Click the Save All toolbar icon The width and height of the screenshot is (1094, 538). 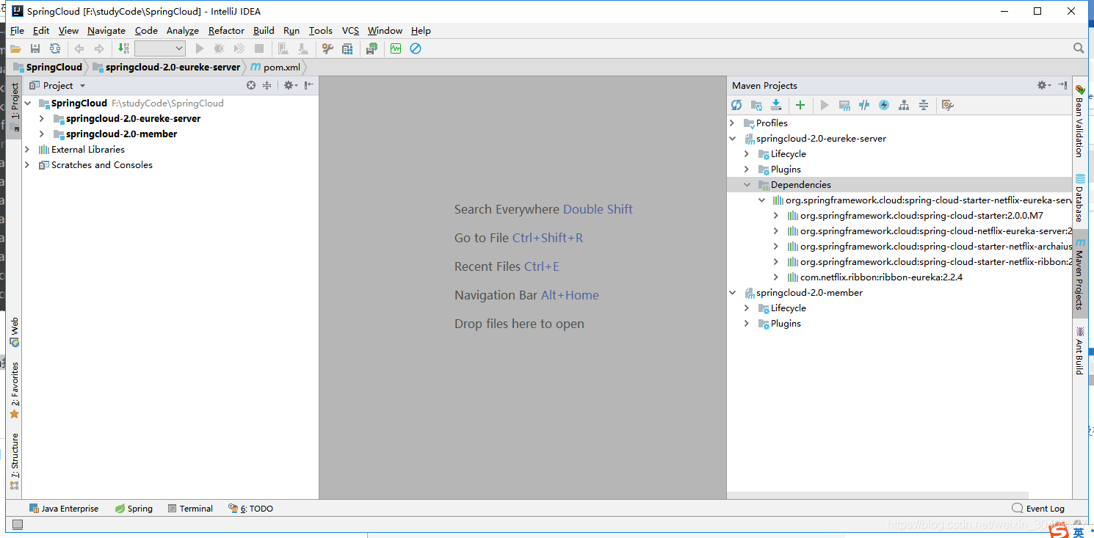[x=35, y=48]
